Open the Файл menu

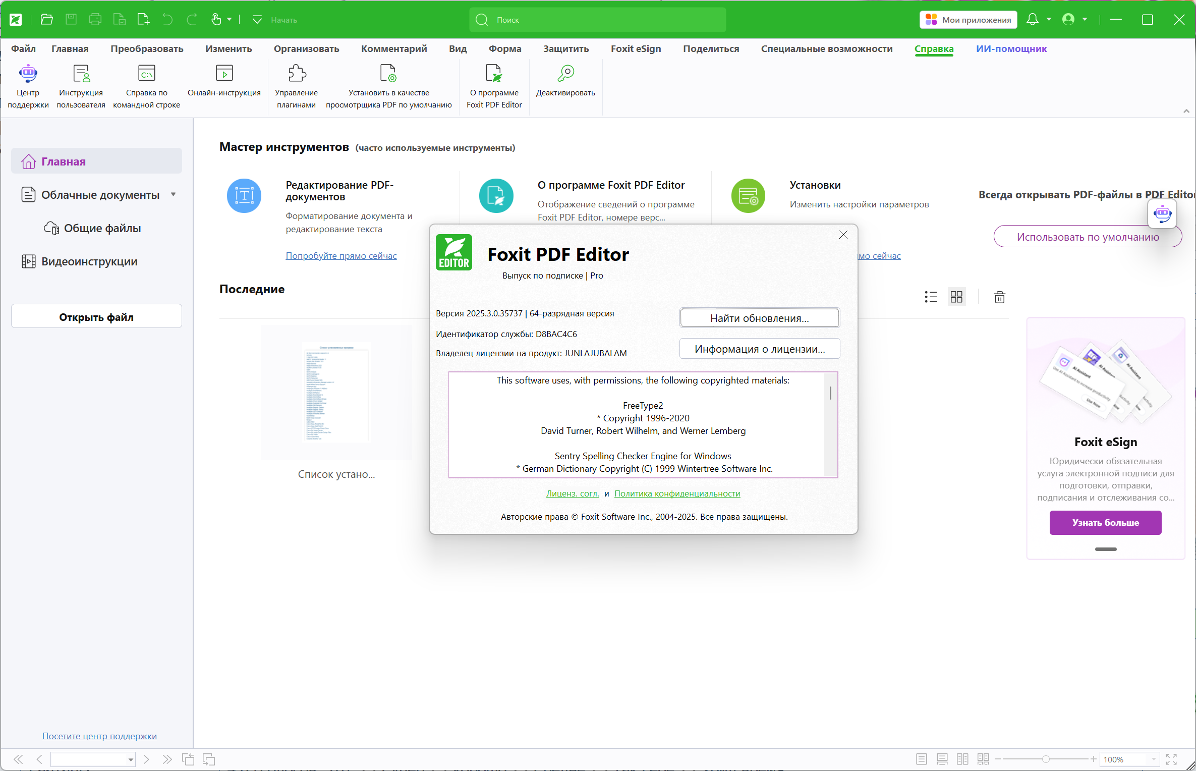point(23,49)
